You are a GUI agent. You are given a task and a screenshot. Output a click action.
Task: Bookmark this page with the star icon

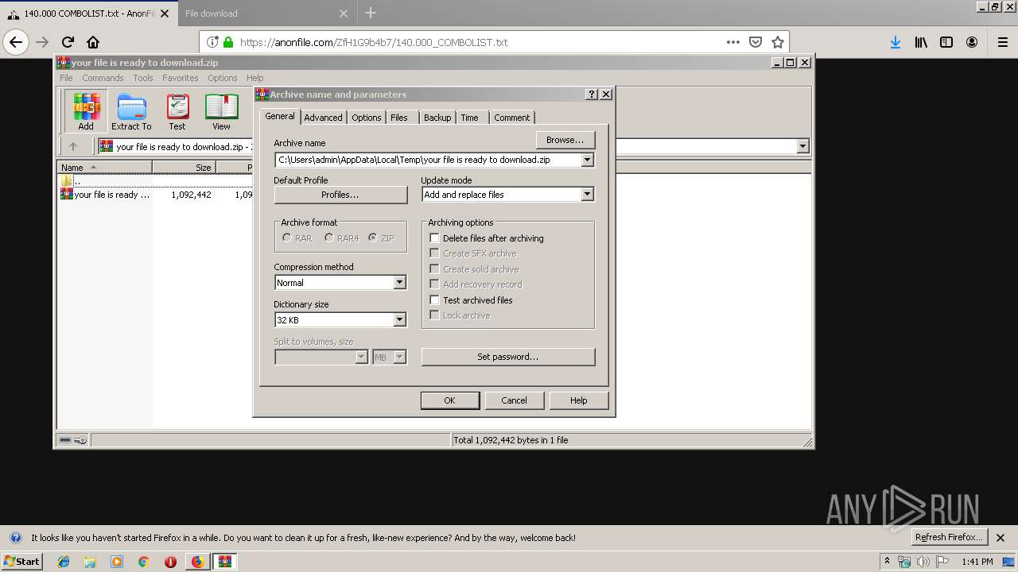click(x=778, y=42)
